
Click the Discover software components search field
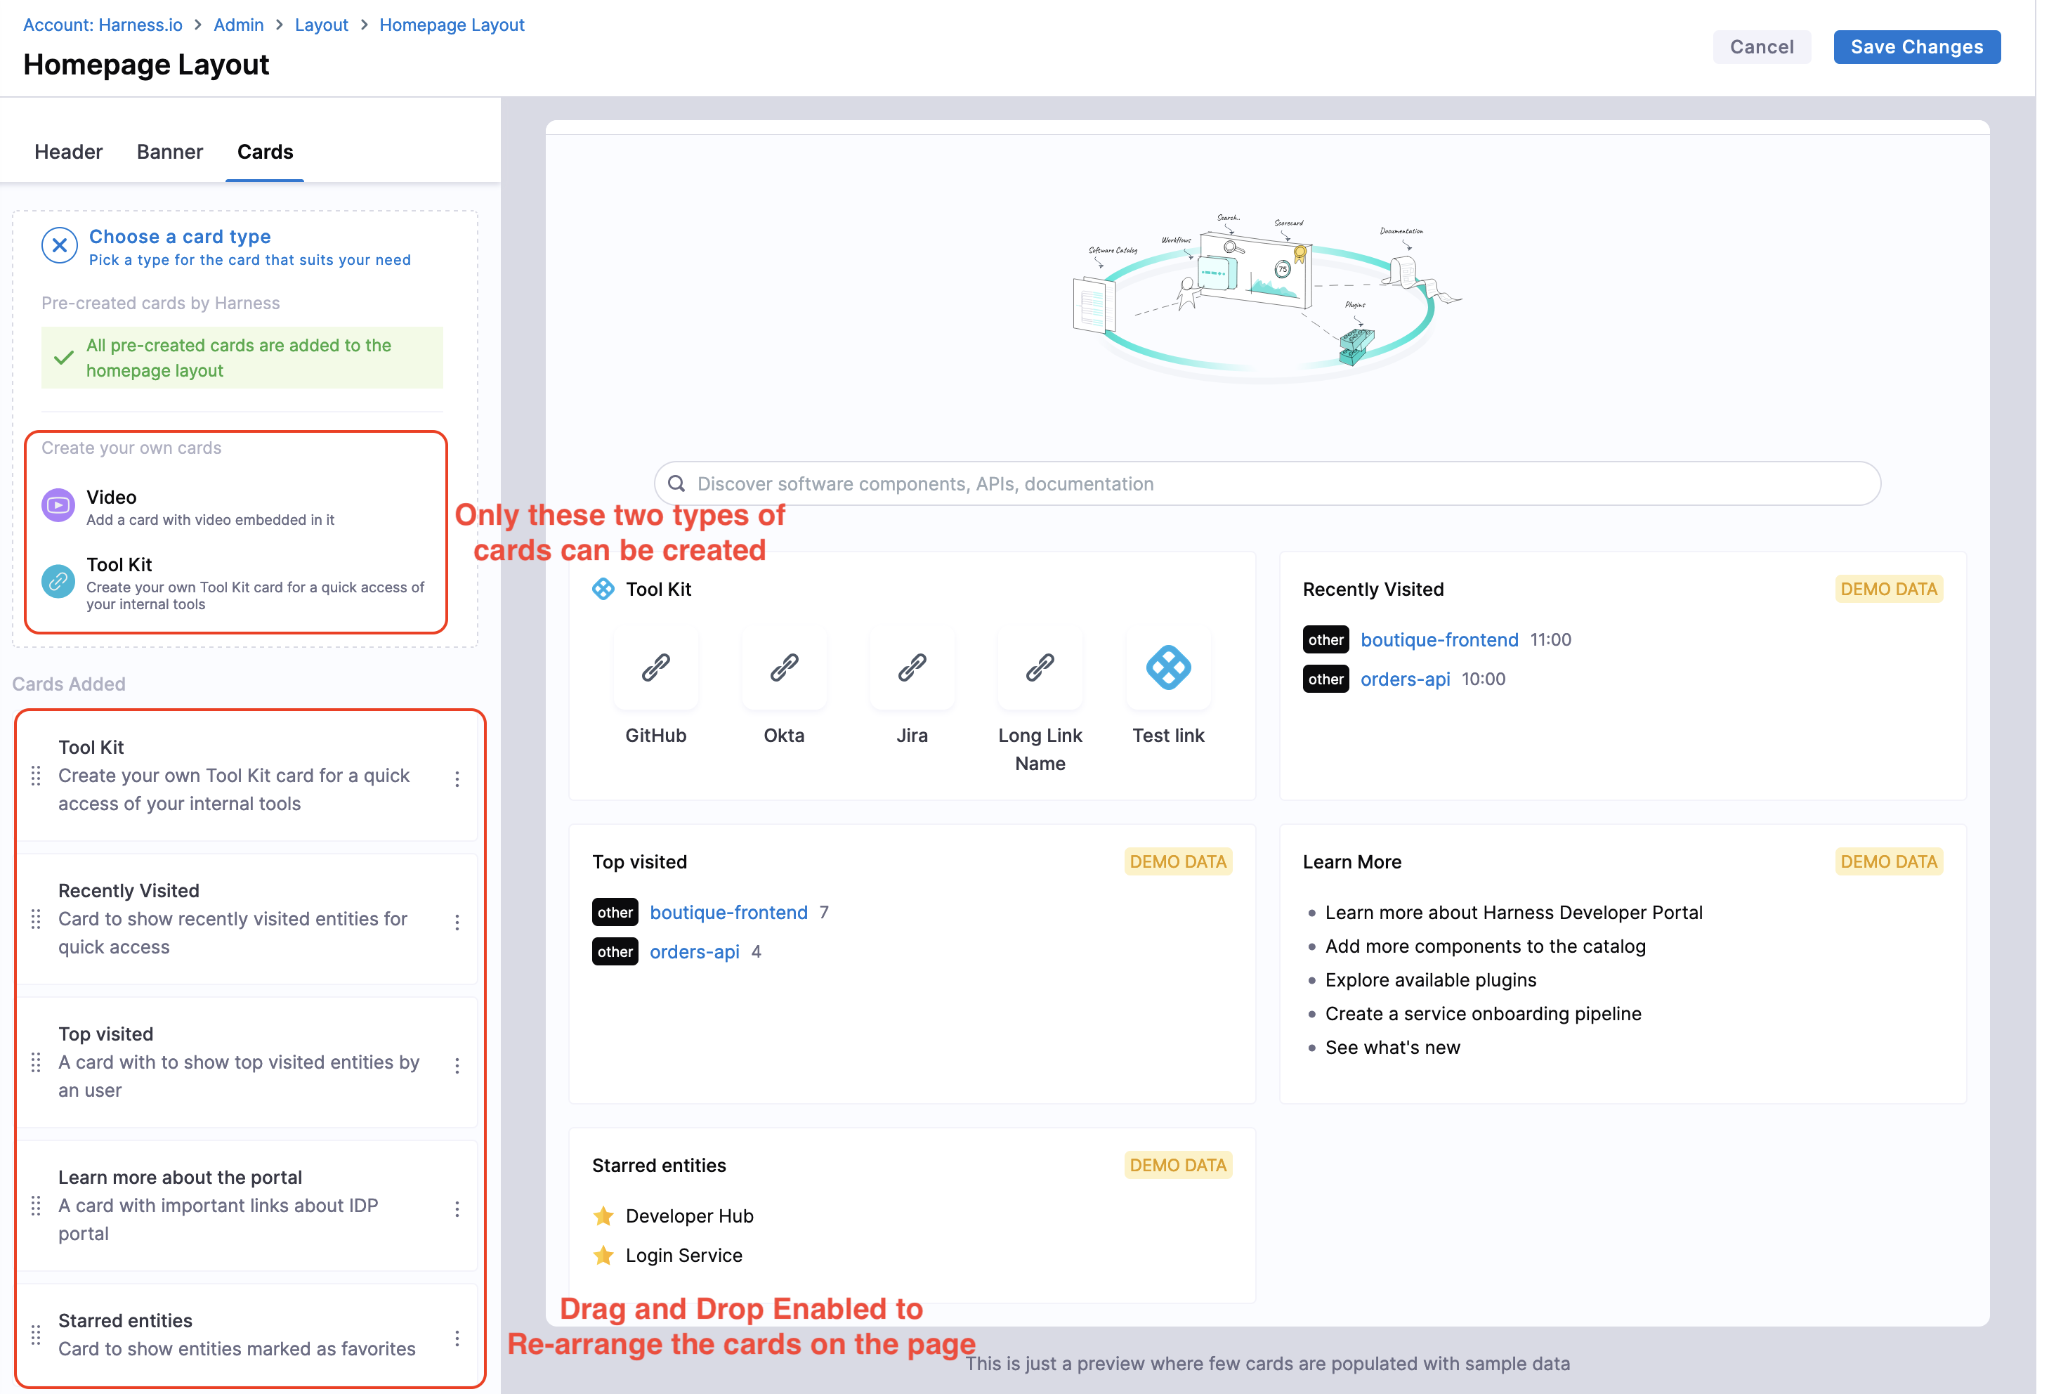pyautogui.click(x=1267, y=484)
